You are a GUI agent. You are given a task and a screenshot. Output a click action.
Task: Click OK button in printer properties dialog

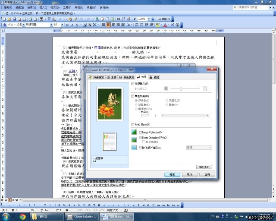tap(172, 174)
